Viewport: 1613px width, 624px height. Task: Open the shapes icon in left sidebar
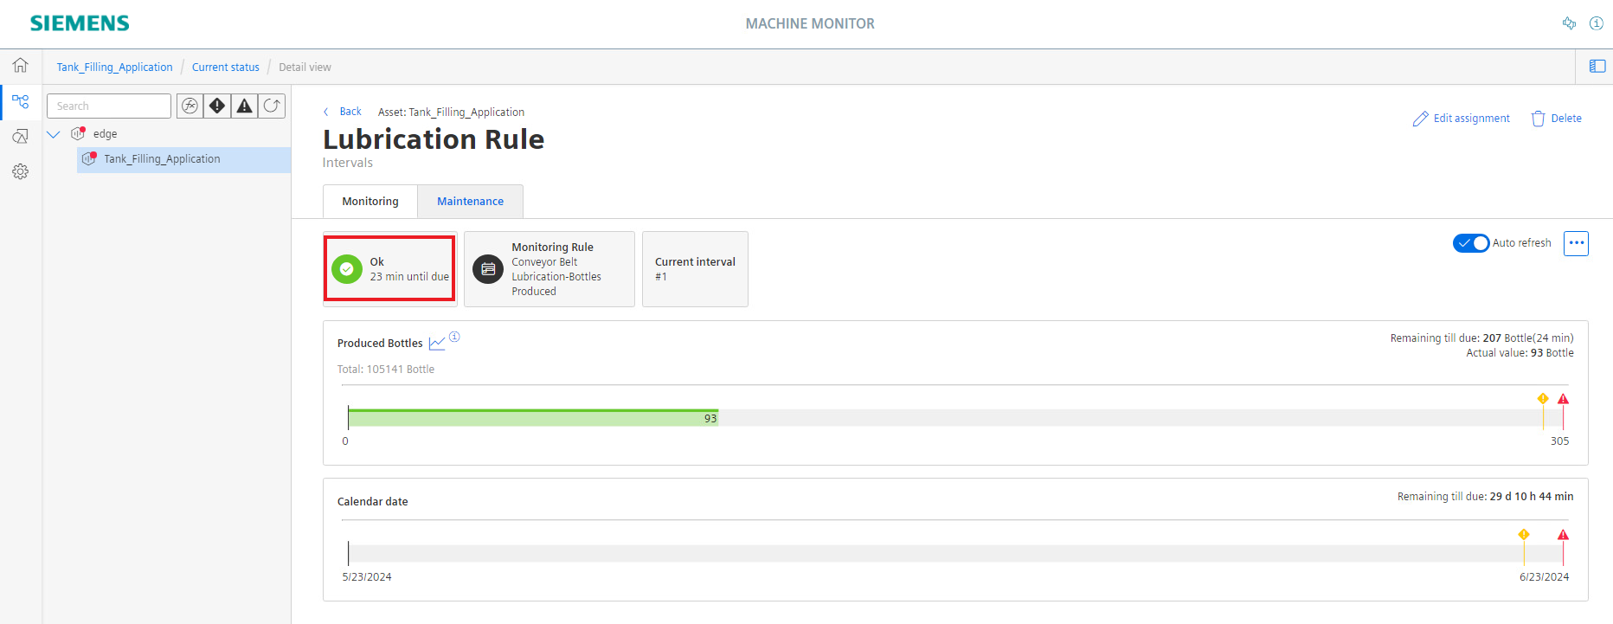click(20, 136)
